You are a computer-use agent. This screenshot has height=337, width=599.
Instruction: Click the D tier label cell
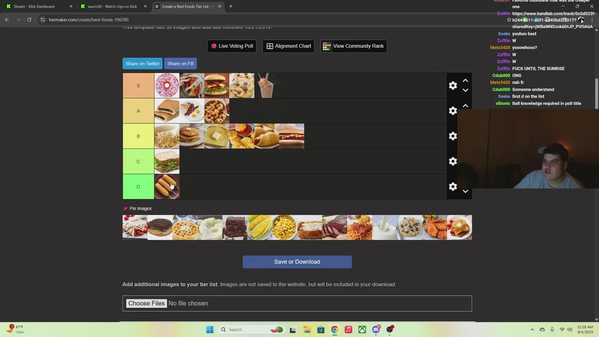[x=138, y=187]
